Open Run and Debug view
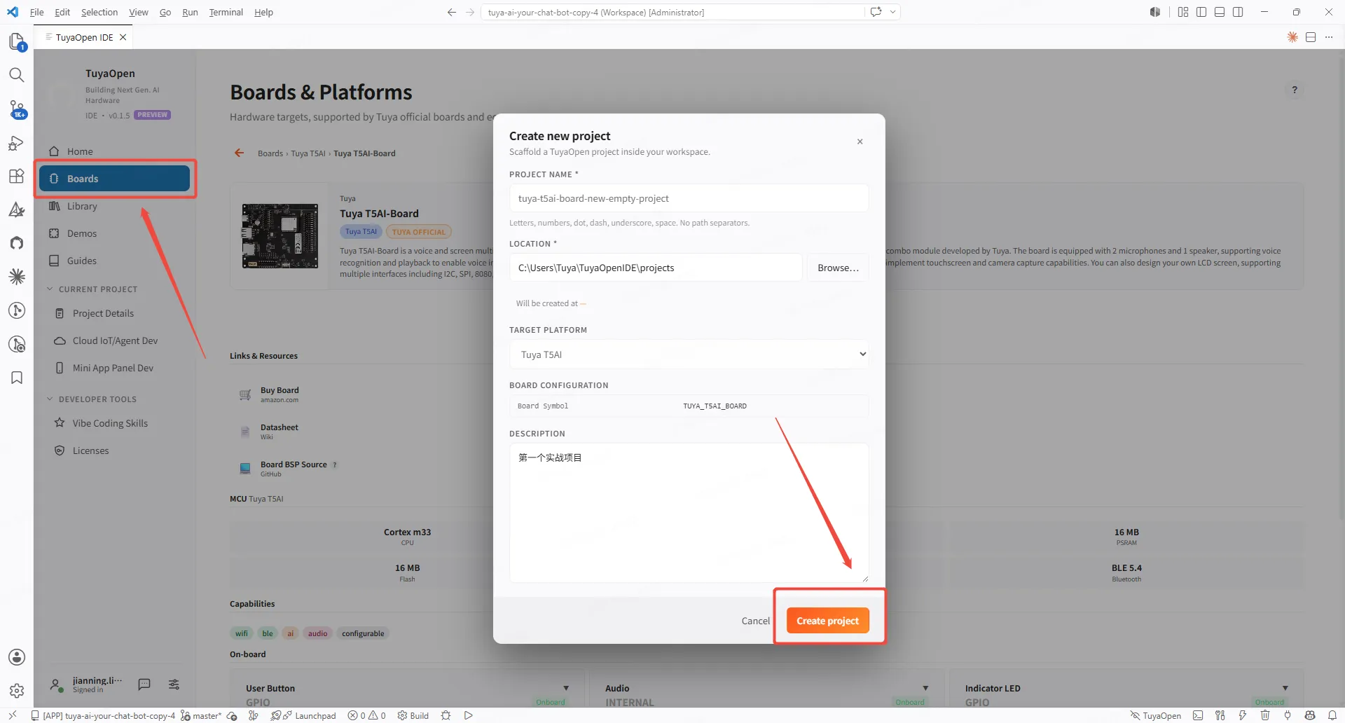Screen dimensions: 1345x723 [x=17, y=144]
